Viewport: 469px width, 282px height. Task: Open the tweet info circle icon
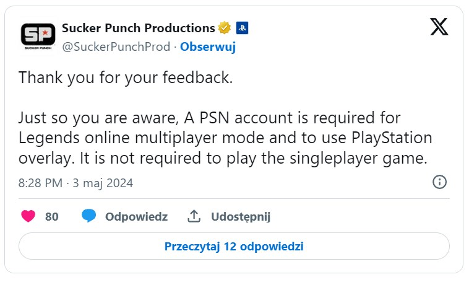pos(439,182)
